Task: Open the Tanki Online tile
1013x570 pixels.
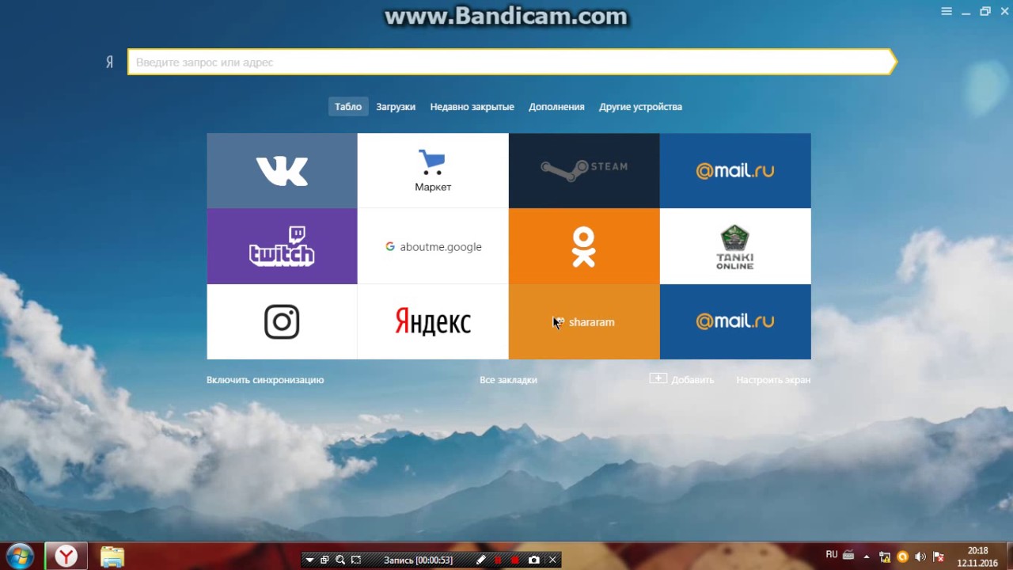Action: [735, 246]
